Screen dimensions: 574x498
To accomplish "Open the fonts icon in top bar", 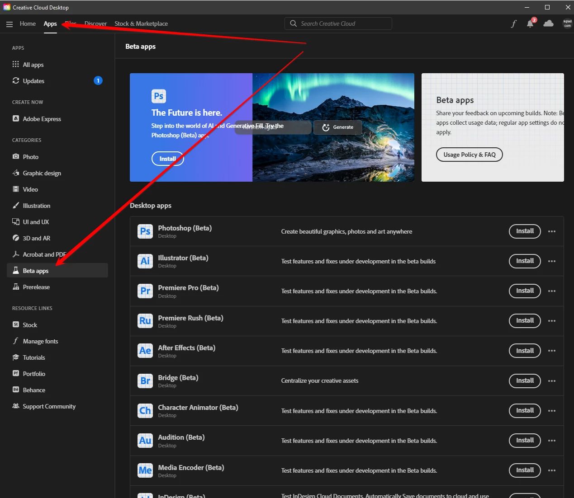I will (x=514, y=23).
